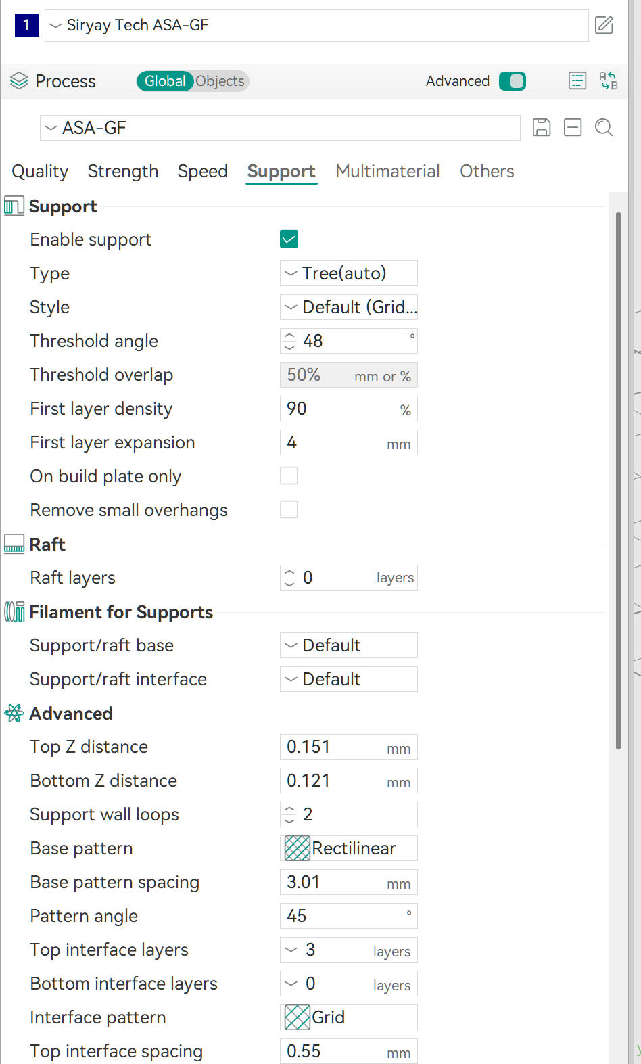Viewport: 641px width, 1064px height.
Task: Click the Top Z distance input field
Action: tap(349, 747)
